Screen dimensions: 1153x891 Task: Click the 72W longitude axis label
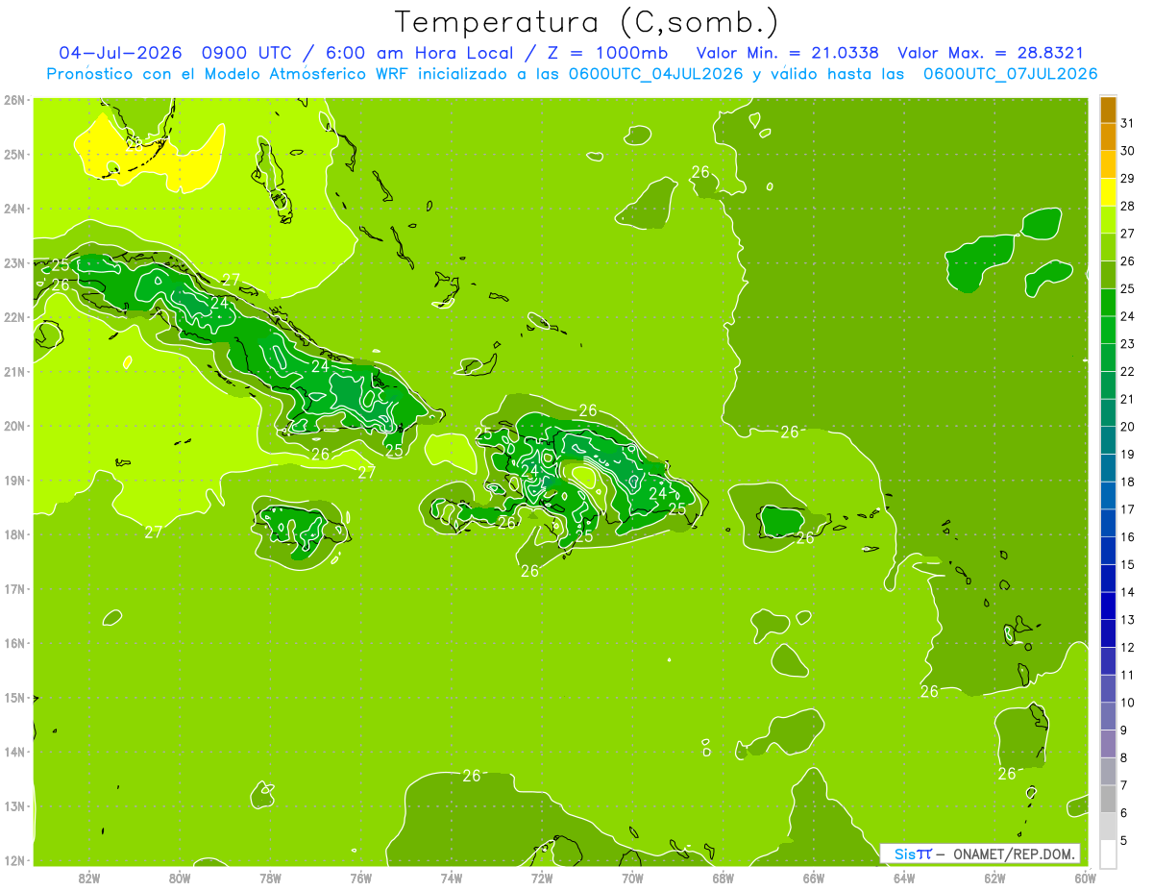542,878
